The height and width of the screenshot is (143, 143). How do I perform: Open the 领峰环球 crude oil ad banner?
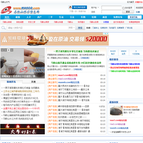tap(54, 39)
